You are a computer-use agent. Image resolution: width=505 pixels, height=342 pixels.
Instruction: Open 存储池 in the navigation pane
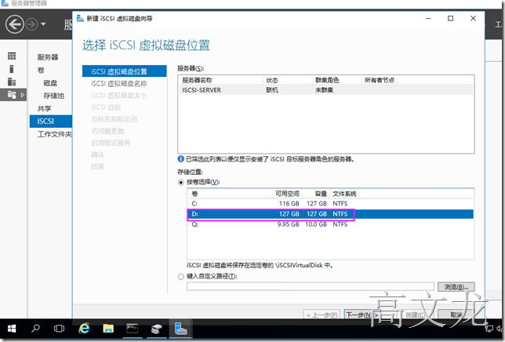pos(54,96)
